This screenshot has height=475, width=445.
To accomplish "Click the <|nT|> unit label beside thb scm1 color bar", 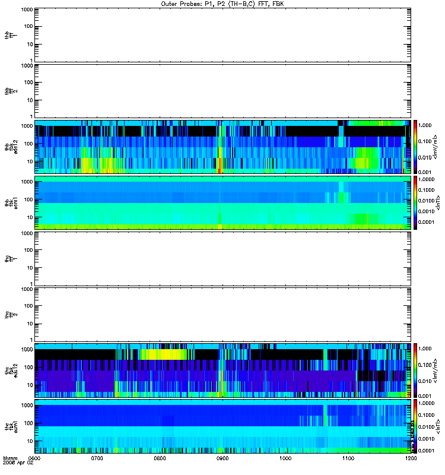I will tap(438, 202).
